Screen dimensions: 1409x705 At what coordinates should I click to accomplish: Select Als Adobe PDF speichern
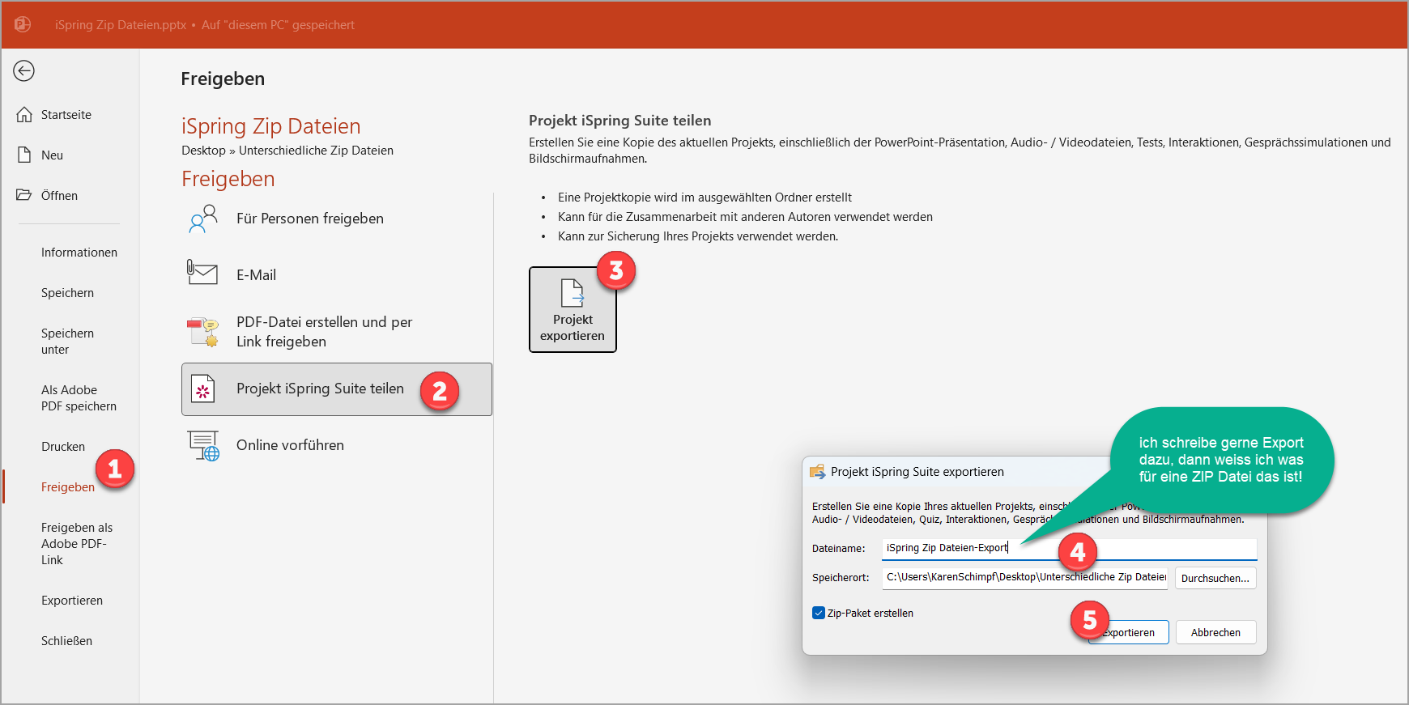79,398
